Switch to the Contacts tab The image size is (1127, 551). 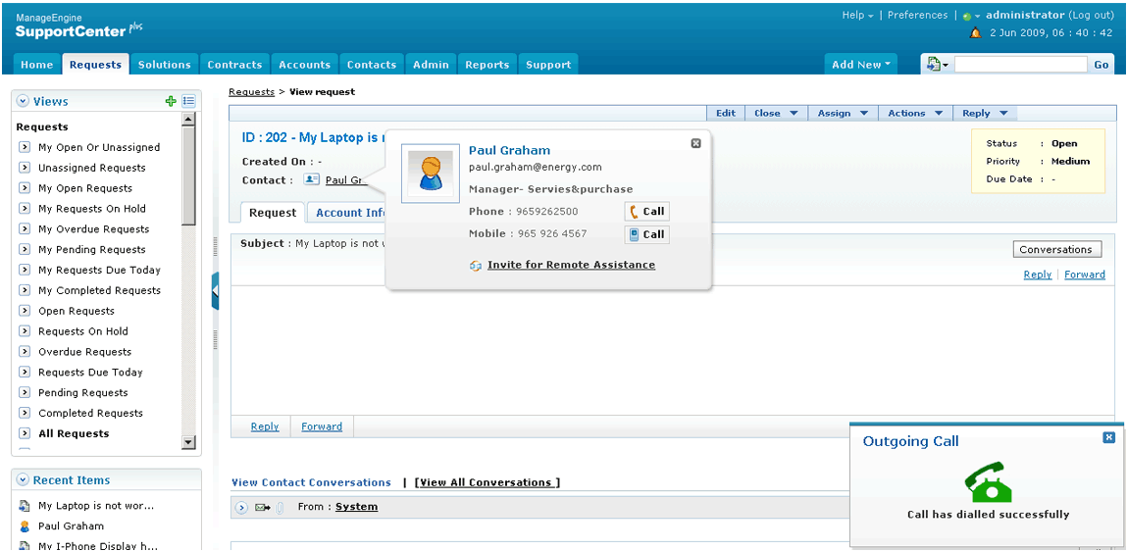[x=372, y=65]
